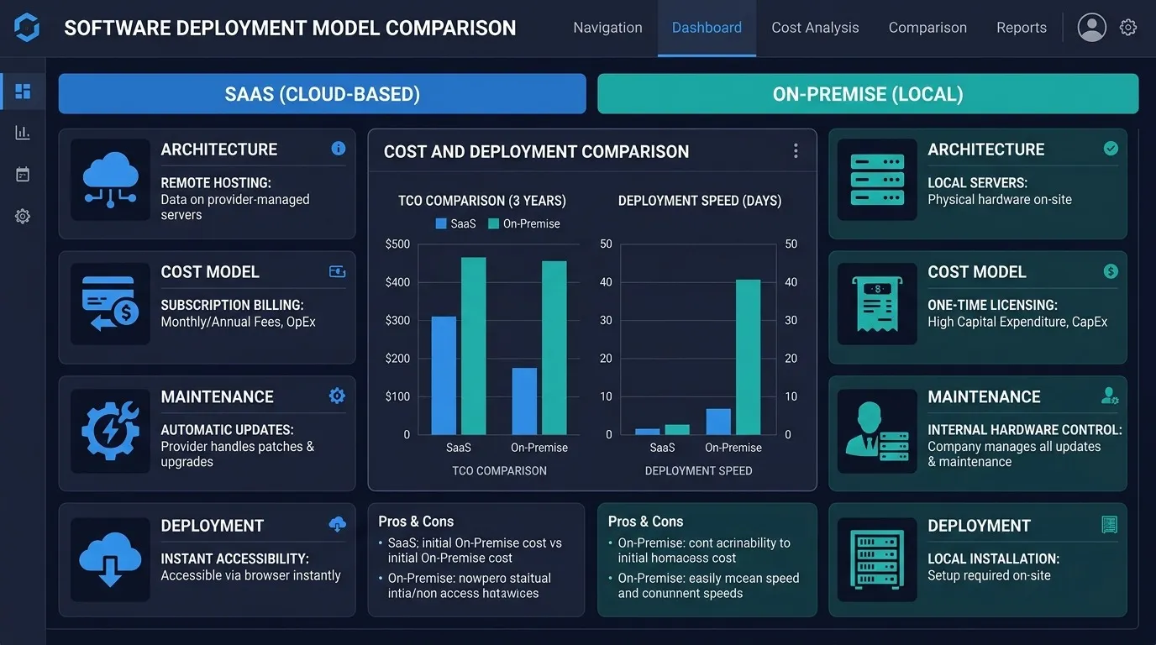Screen dimensions: 1156x645
Task: Click the "TCO COMPARISON (3 YEARS)" chart title
Action: (482, 201)
